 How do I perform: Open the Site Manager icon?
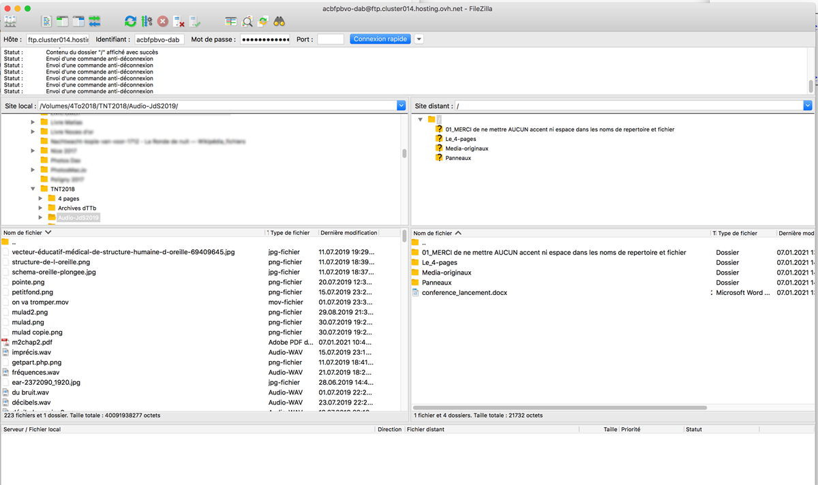coord(10,21)
